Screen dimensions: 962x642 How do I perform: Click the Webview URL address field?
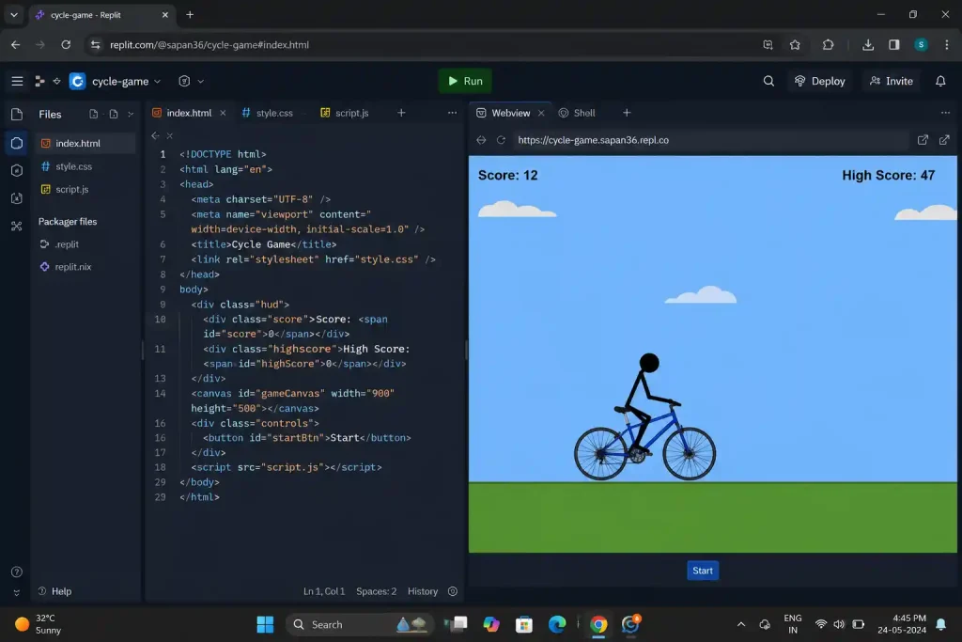710,140
